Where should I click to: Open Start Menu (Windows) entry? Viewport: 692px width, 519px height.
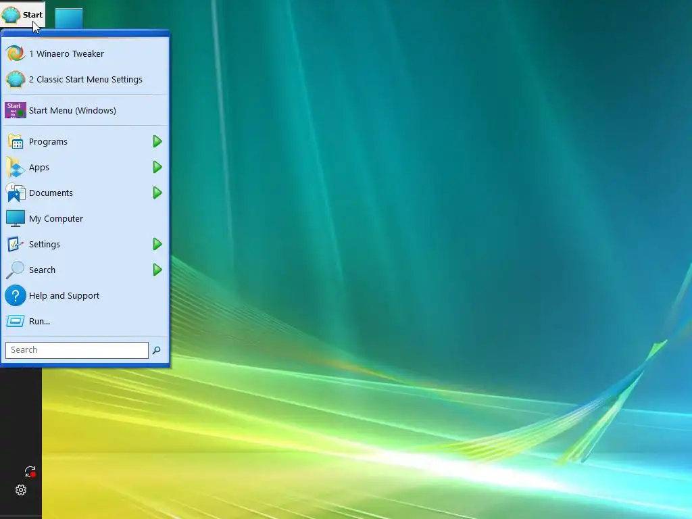pos(85,110)
